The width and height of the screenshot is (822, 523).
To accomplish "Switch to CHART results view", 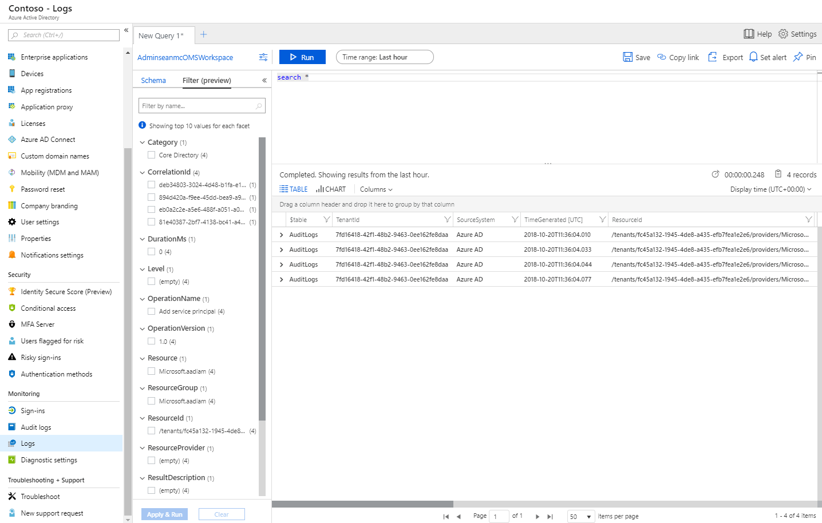I will coord(331,189).
